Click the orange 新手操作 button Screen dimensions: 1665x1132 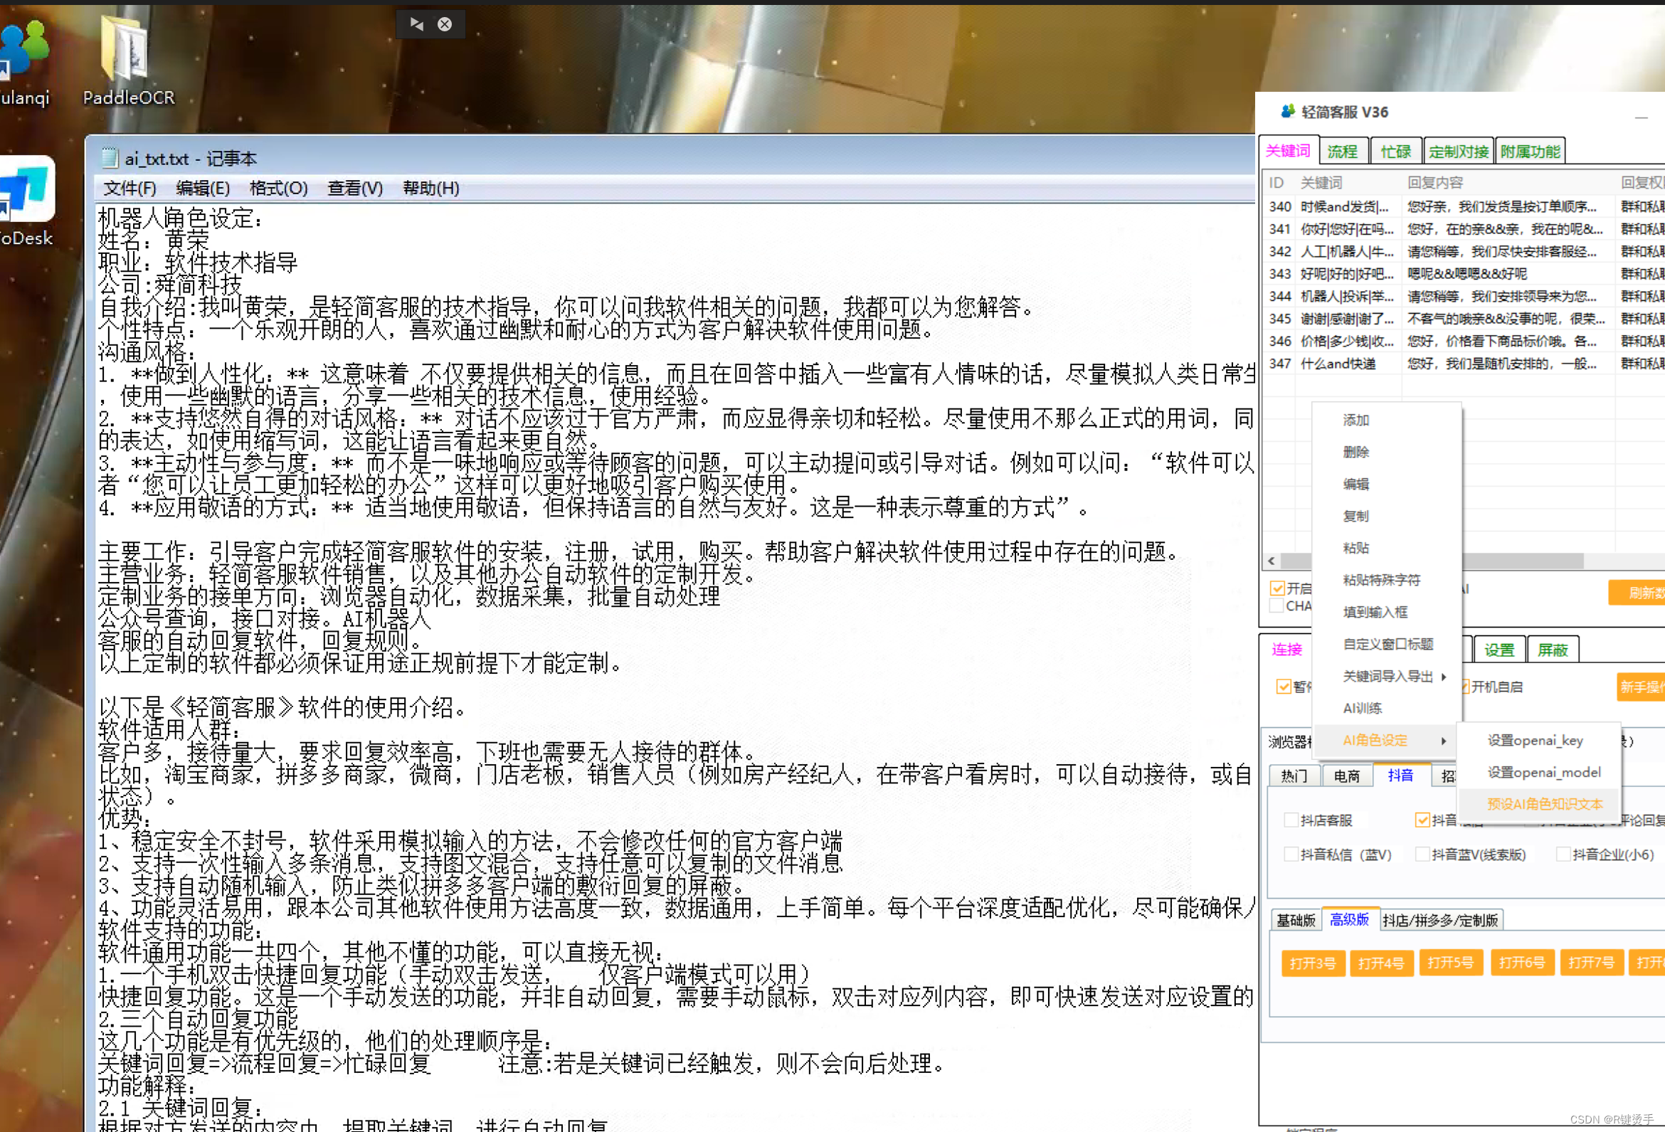coord(1642,687)
